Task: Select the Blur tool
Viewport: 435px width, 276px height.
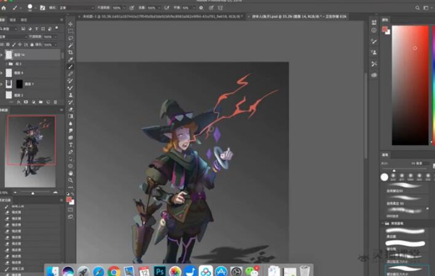Action: pyautogui.click(x=71, y=124)
